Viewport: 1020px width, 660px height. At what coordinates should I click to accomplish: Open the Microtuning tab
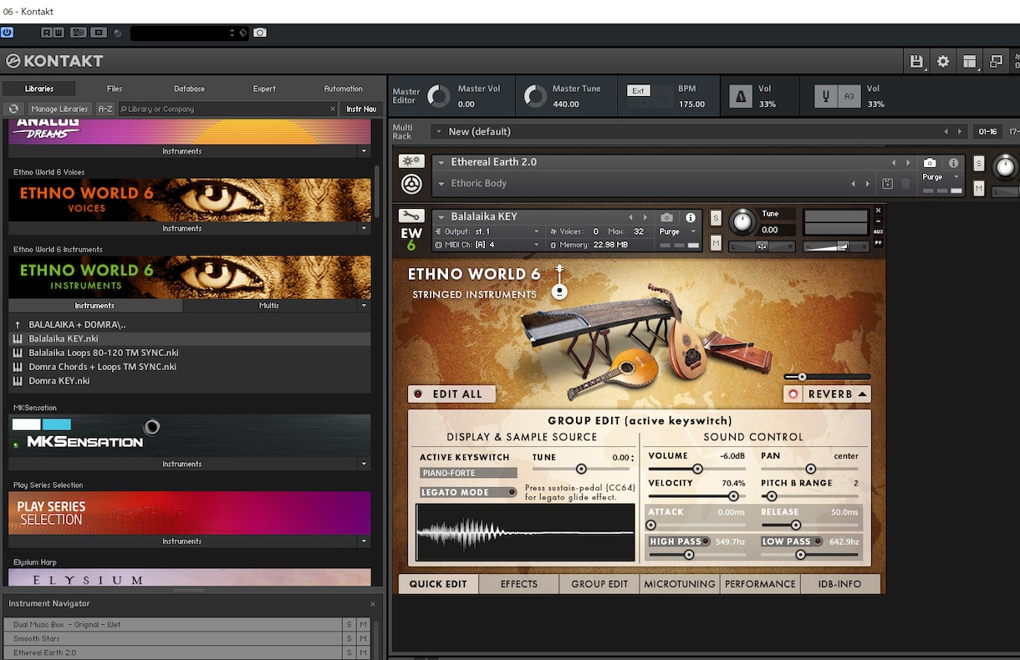coord(680,584)
